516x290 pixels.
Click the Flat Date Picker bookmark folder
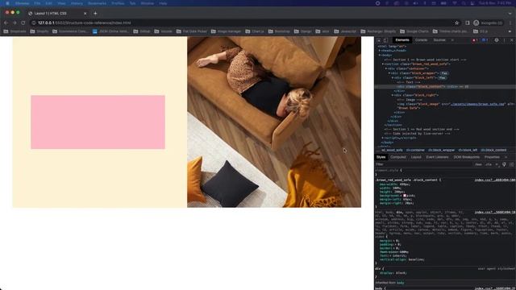pyautogui.click(x=192, y=31)
